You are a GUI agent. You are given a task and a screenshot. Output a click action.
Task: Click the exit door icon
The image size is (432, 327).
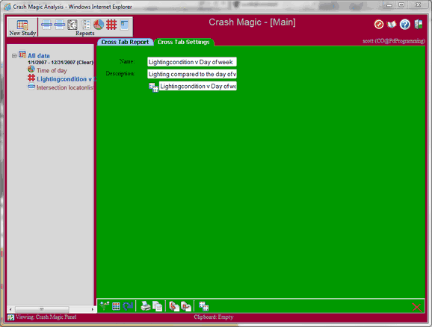[419, 24]
